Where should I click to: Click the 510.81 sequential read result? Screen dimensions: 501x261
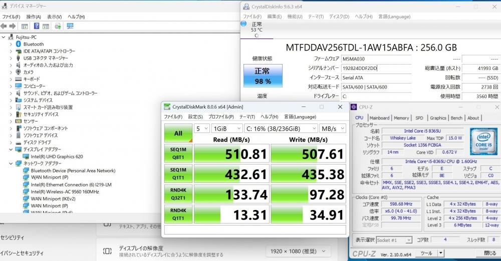tap(231, 154)
